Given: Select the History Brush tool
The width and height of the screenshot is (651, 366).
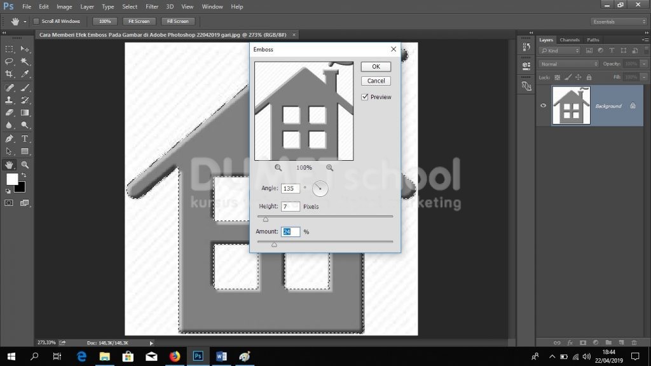Looking at the screenshot, I should tap(25, 100).
